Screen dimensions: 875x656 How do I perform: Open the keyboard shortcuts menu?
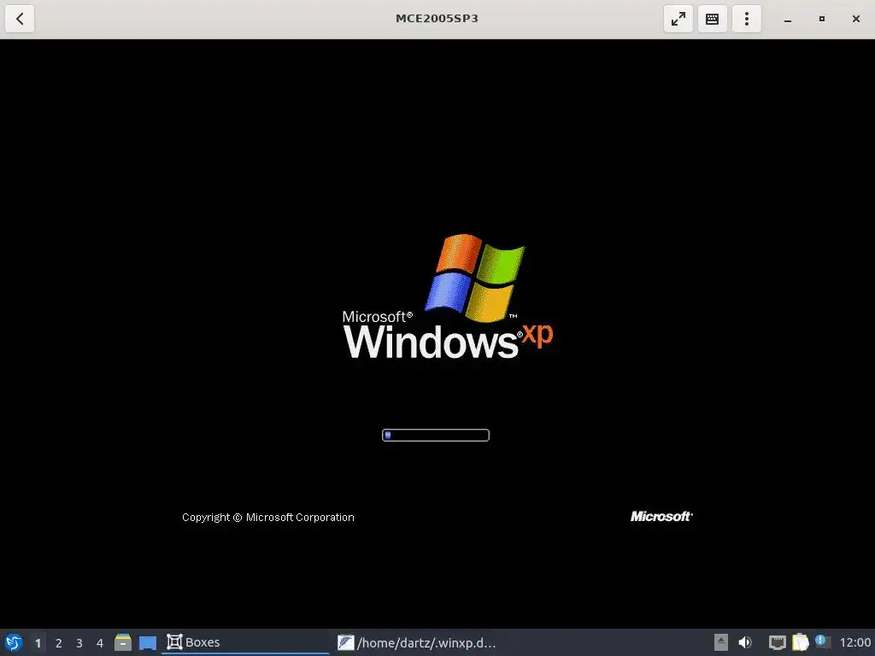pos(712,19)
